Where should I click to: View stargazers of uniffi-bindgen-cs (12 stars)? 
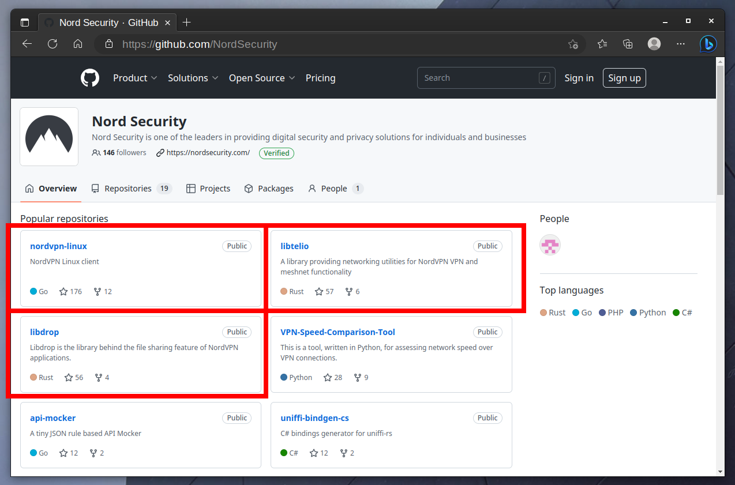point(319,453)
